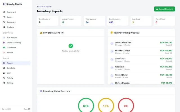Open the Activity page

(16, 78)
